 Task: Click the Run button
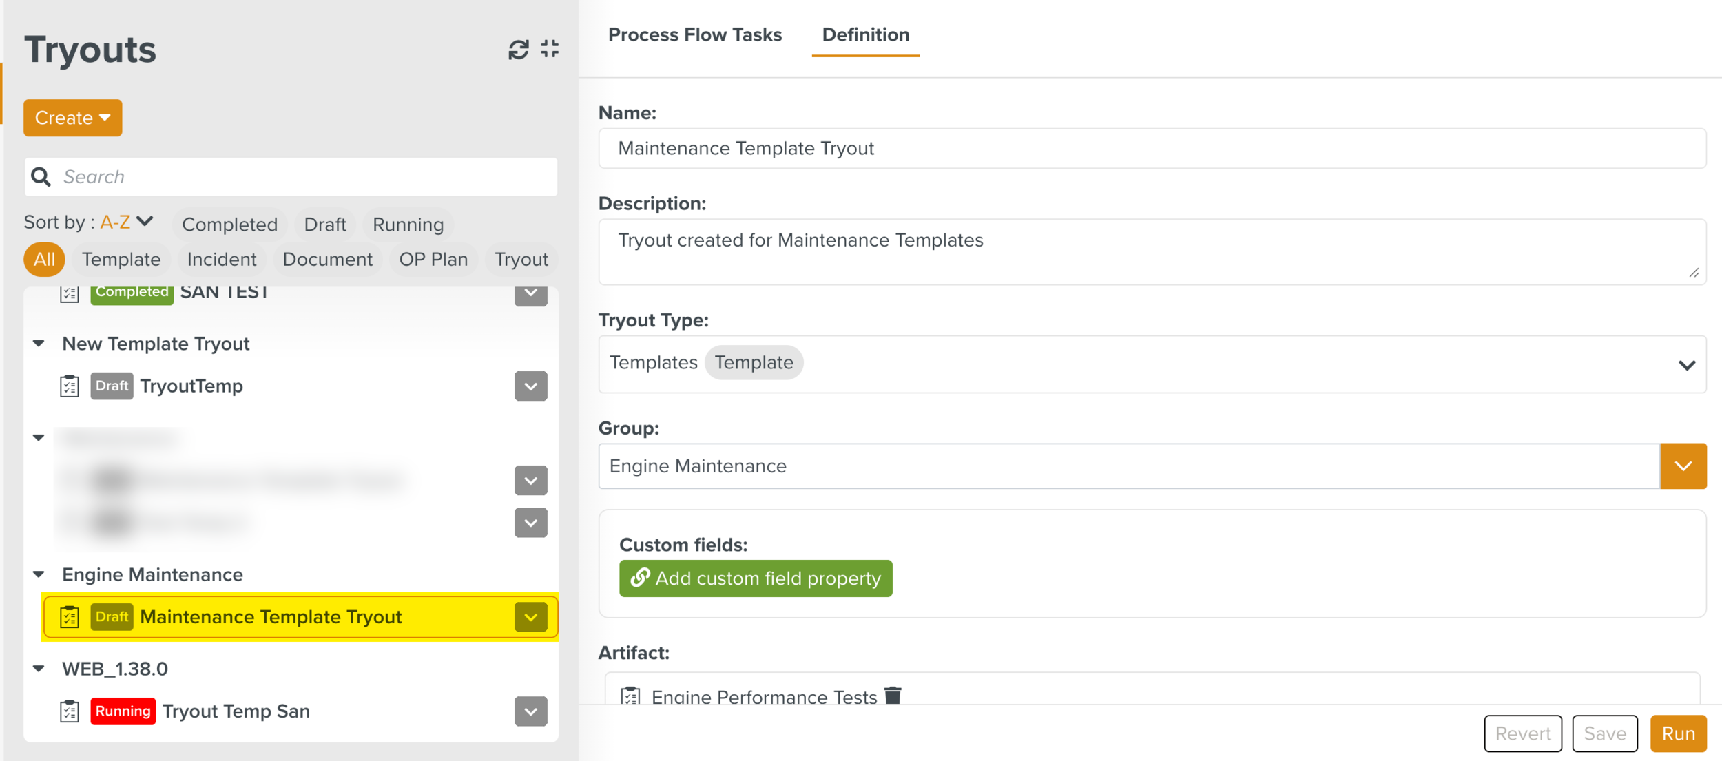(1678, 733)
